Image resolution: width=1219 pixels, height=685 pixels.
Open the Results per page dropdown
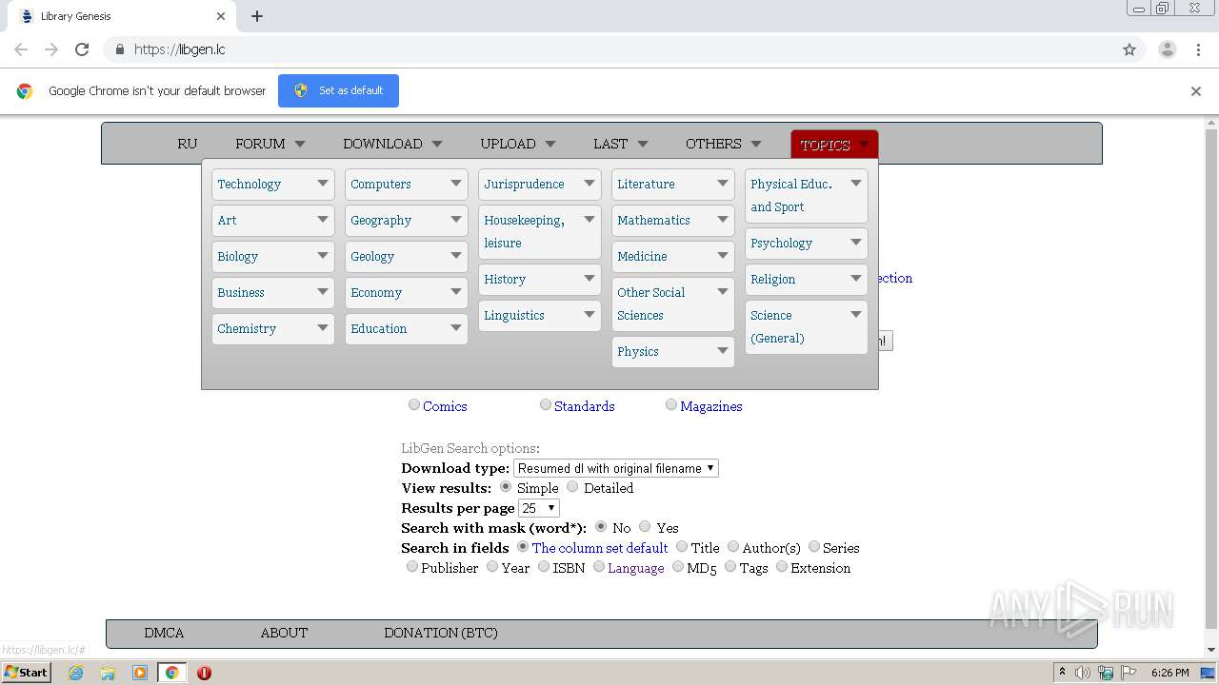tap(538, 508)
